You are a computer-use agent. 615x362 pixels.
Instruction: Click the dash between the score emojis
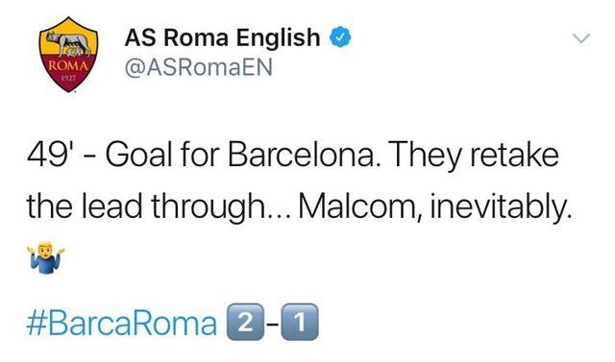(273, 324)
